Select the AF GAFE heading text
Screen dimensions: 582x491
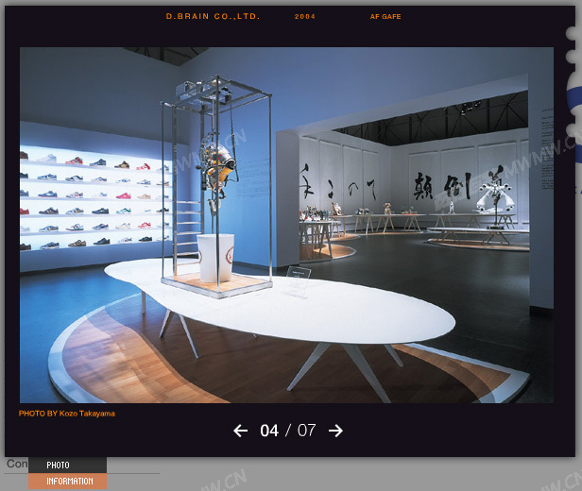385,17
